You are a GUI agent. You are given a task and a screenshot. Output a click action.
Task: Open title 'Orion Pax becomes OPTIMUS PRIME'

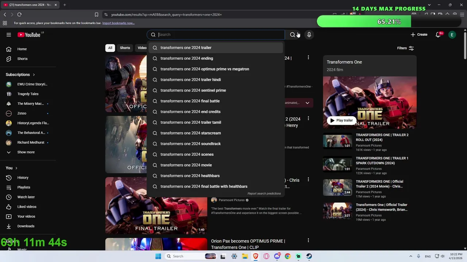pos(248,244)
